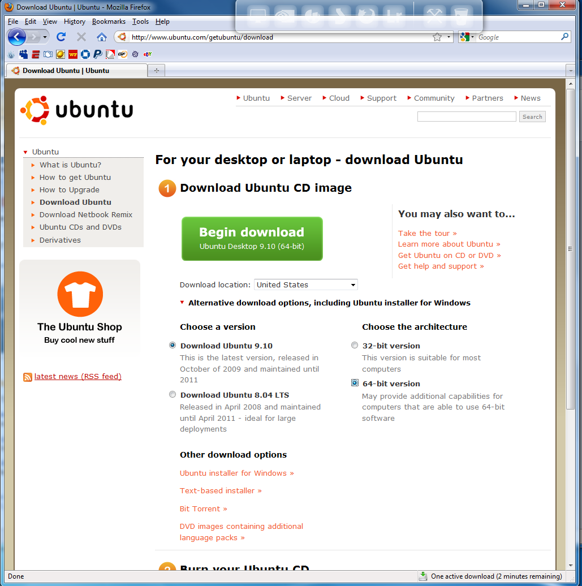
Task: Open the Wells Fargo WF bookmark
Action: 73,54
